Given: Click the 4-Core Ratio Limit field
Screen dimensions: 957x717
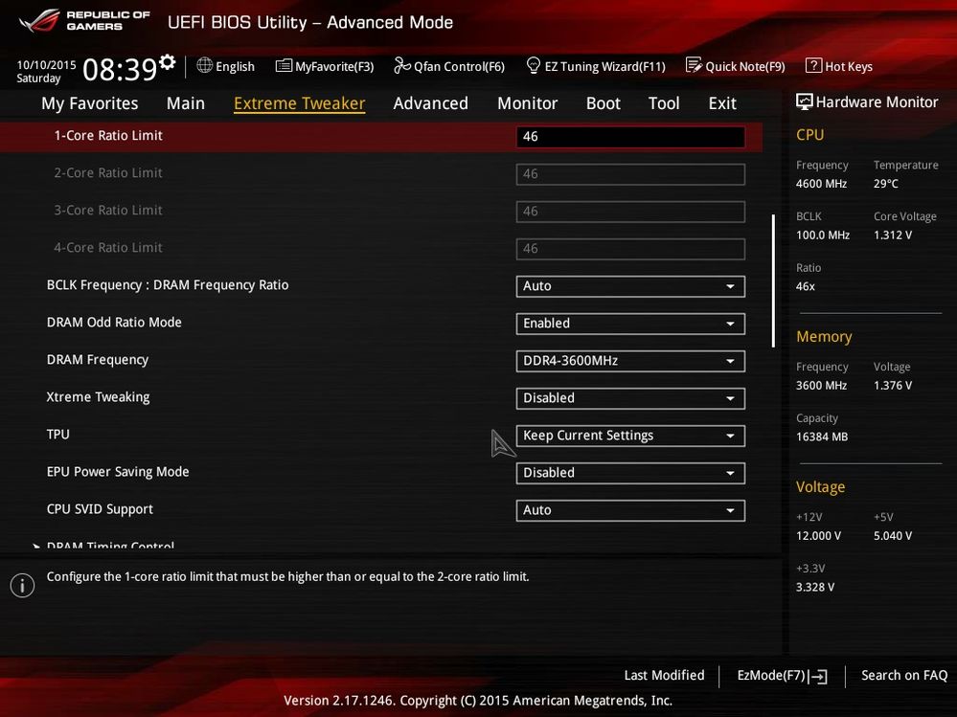Looking at the screenshot, I should (x=630, y=249).
